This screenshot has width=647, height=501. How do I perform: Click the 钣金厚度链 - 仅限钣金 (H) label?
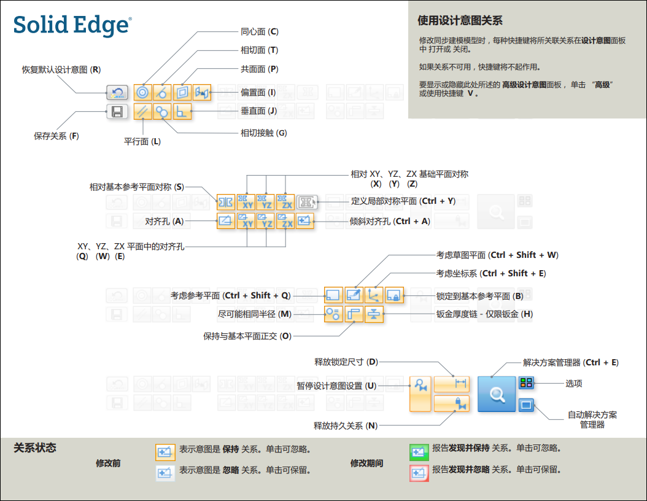pyautogui.click(x=484, y=314)
